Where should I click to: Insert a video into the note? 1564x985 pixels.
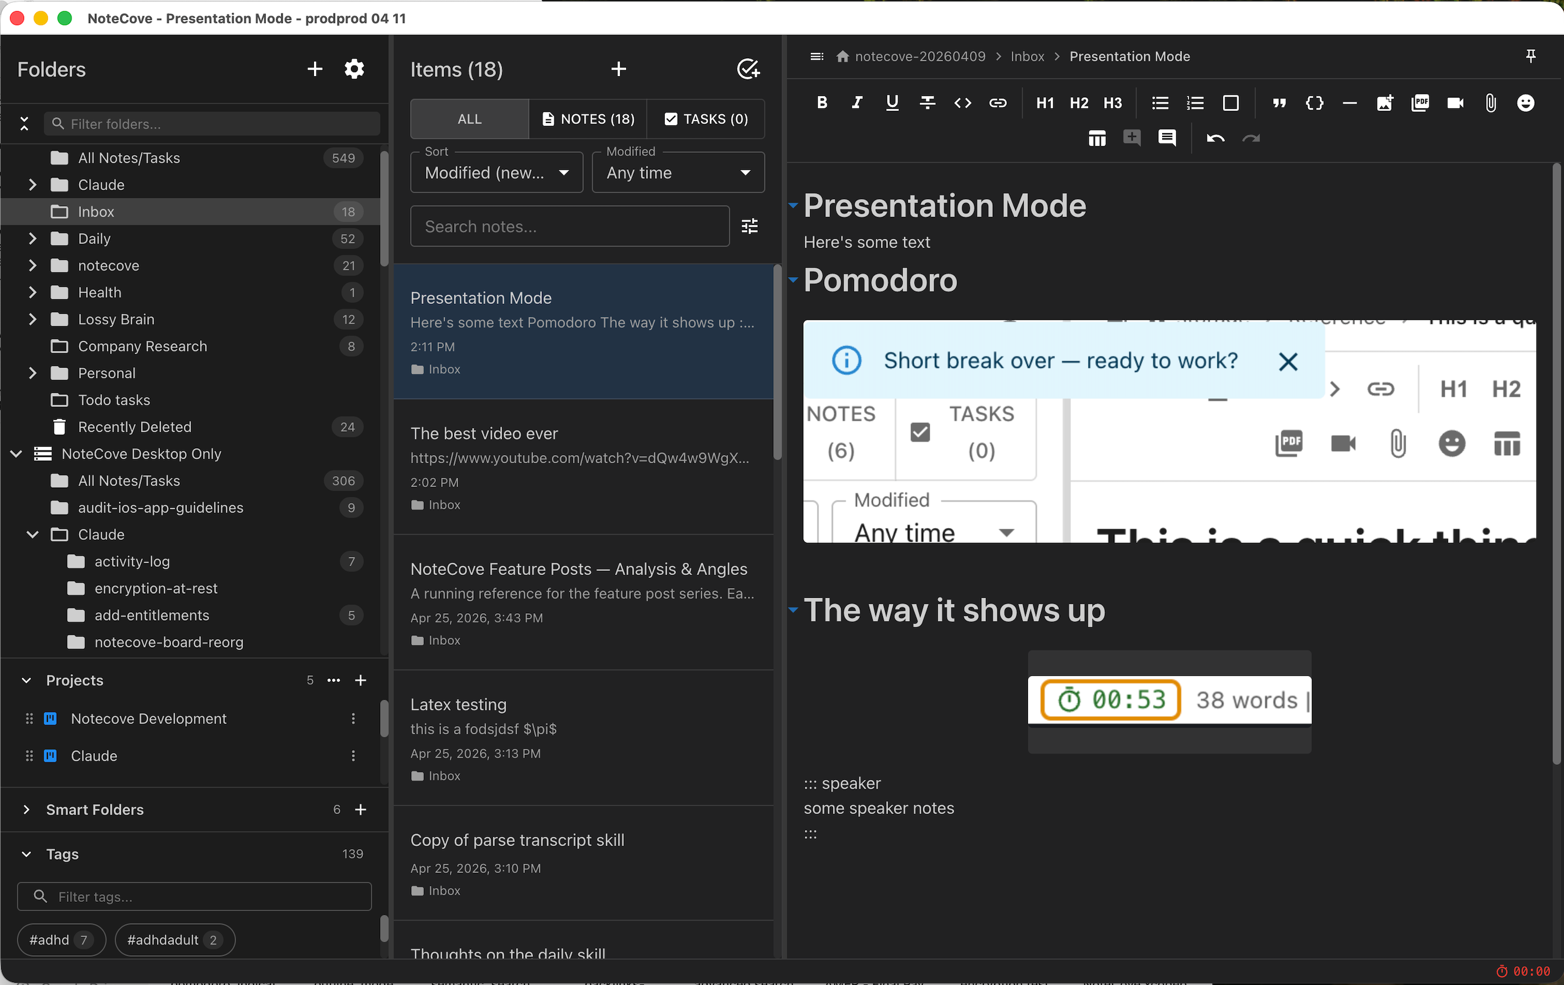coord(1455,102)
